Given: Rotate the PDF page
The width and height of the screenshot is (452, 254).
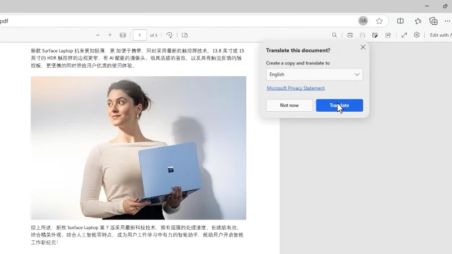Looking at the screenshot, I should (x=169, y=35).
